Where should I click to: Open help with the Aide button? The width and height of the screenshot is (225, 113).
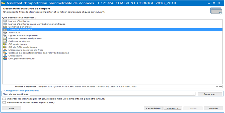pyautogui.click(x=12, y=108)
